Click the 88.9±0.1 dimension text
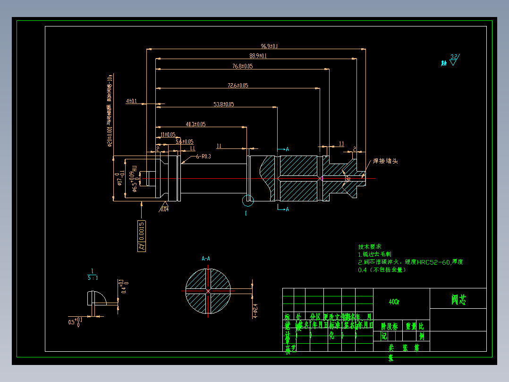This screenshot has height=382, width=509. click(258, 56)
